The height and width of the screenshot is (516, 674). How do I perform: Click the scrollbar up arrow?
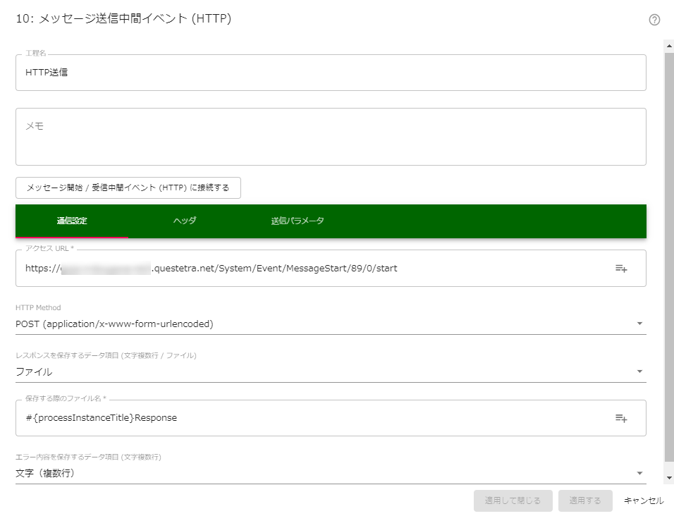pyautogui.click(x=669, y=46)
